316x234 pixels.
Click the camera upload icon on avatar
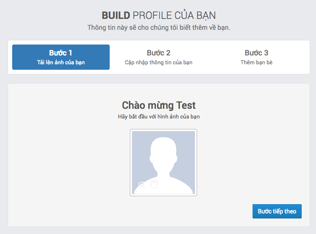pos(142,184)
